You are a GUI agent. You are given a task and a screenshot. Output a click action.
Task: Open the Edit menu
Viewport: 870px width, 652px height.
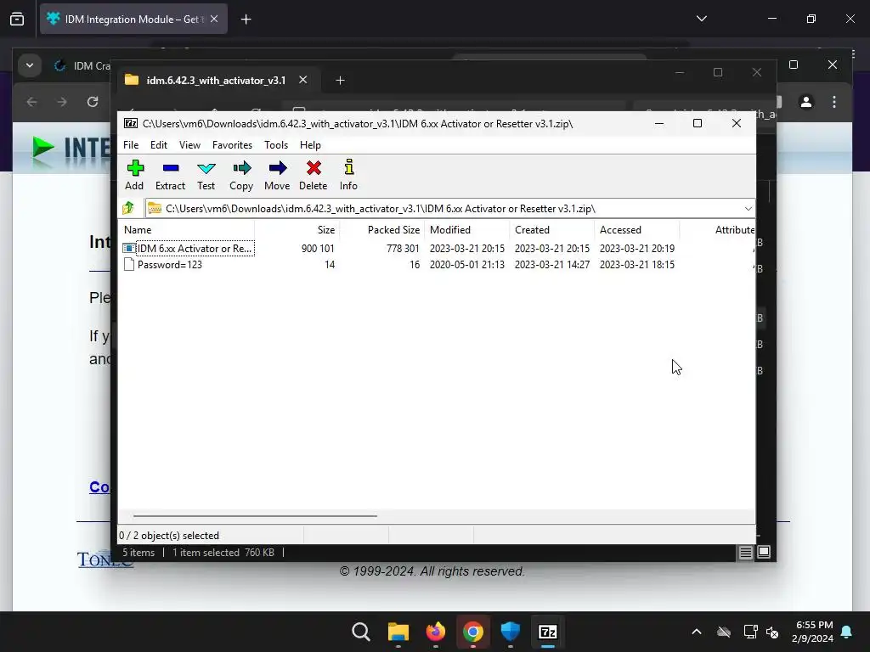[x=159, y=144]
